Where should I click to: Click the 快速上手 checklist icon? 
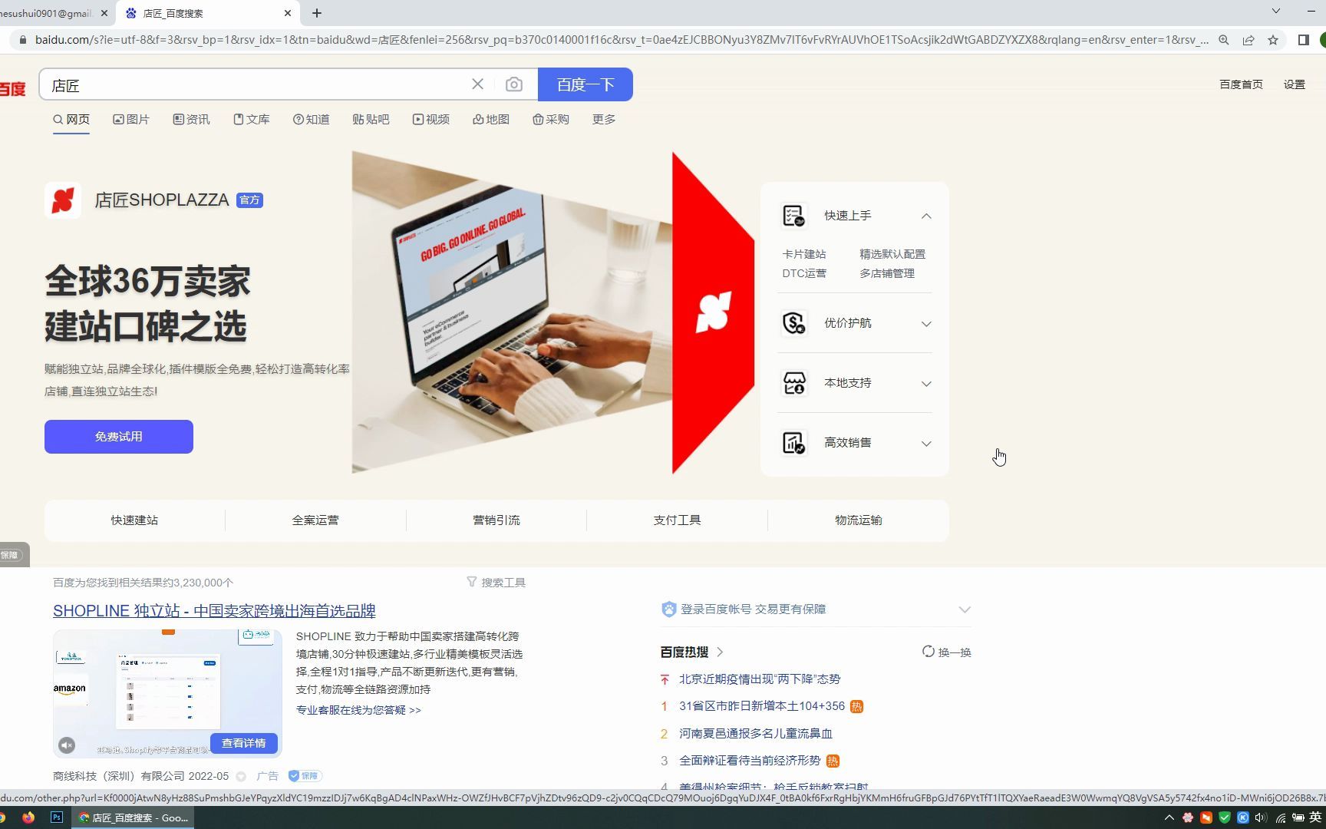click(793, 216)
